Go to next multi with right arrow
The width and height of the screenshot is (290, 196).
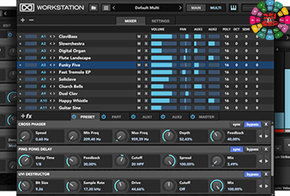click(180, 8)
